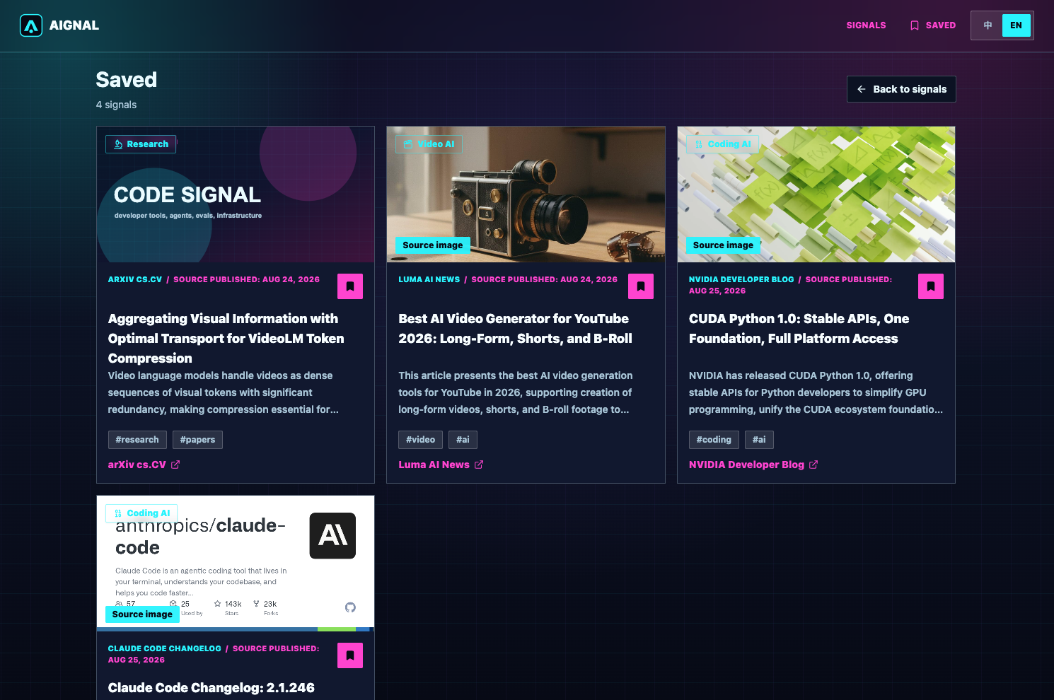Open the CODE SIGNAL cover thumbnail
Viewport: 1054px width, 700px height.
tap(236, 194)
